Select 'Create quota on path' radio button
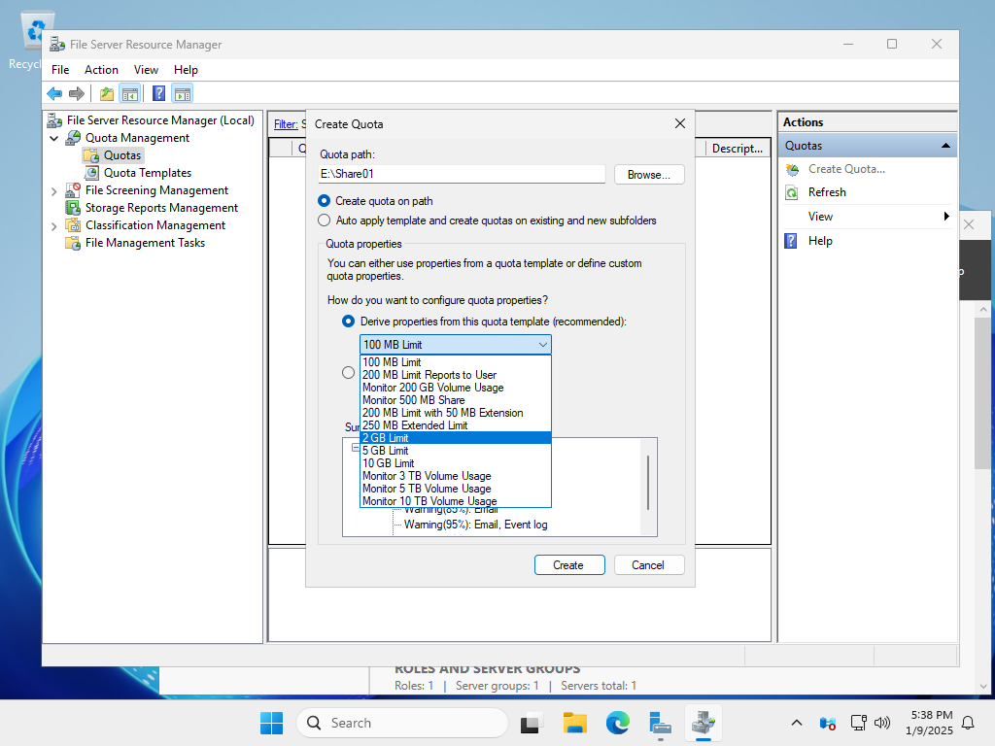995x746 pixels. (x=324, y=201)
